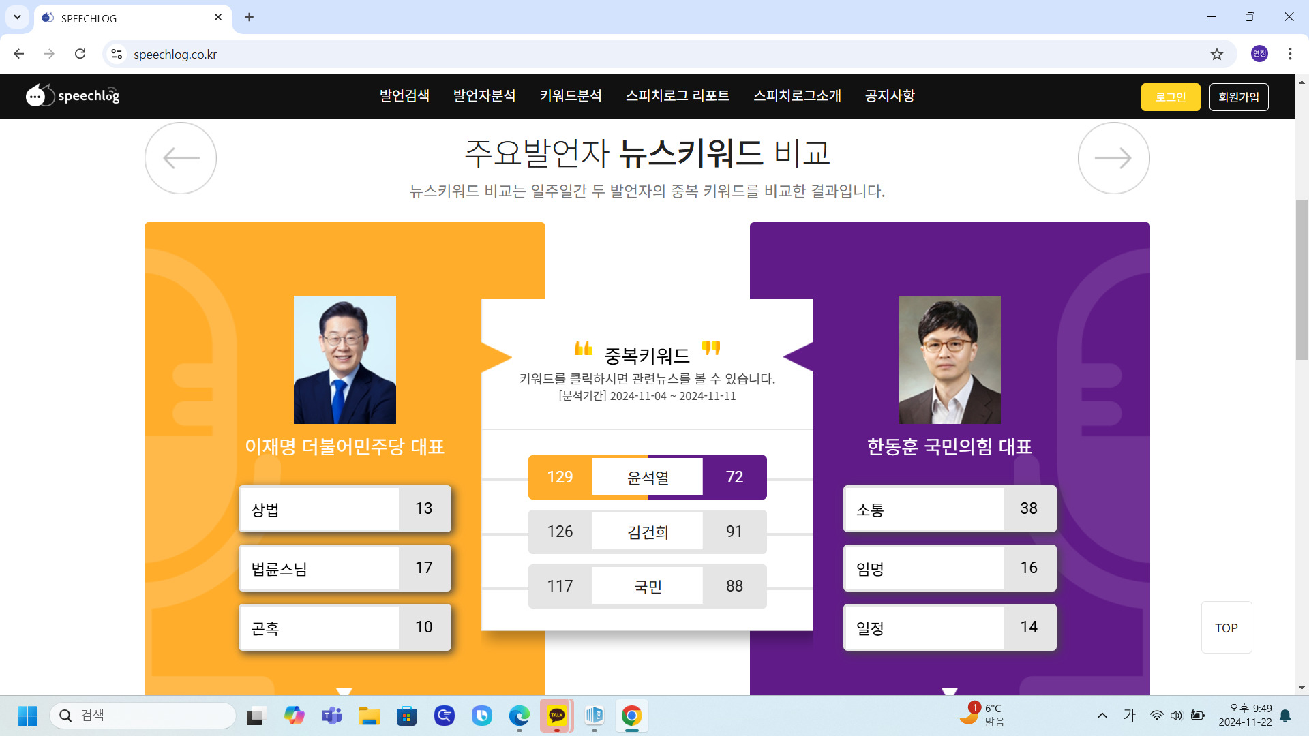Select the 윤석열 shared keyword
Screen dimensions: 1309x736
(x=648, y=477)
